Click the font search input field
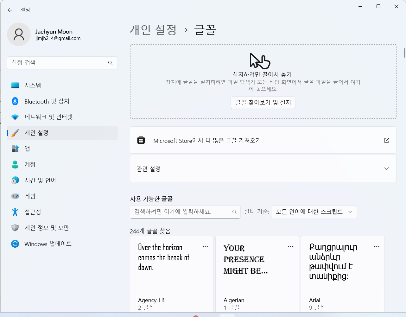Viewport: 406px width, 317px height. pos(182,212)
